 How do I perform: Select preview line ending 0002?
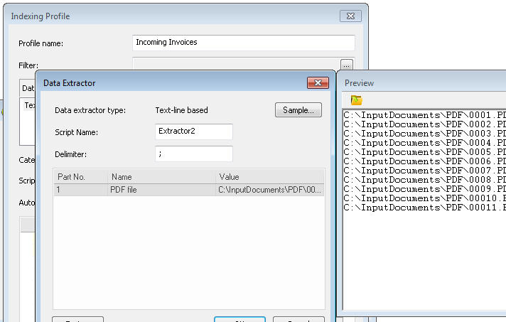click(x=425, y=124)
